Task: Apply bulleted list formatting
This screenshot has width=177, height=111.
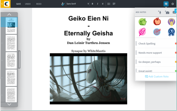Action: click(x=109, y=4)
